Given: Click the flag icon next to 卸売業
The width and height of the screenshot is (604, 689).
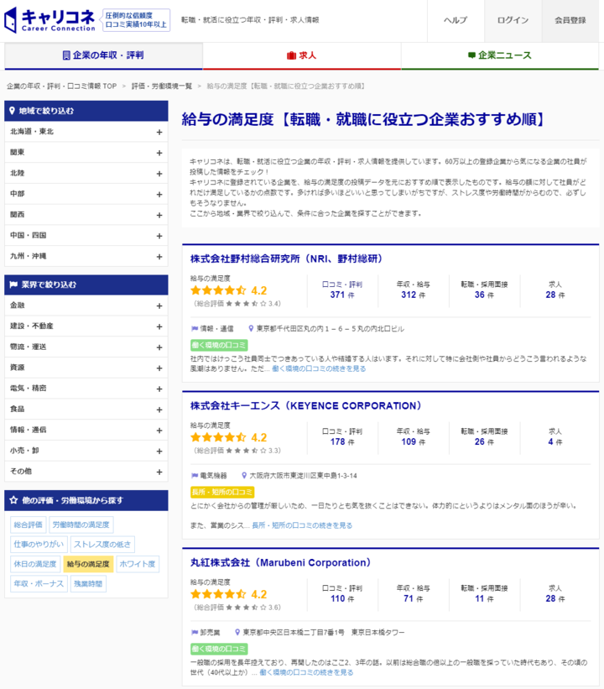Looking at the screenshot, I should click(195, 632).
